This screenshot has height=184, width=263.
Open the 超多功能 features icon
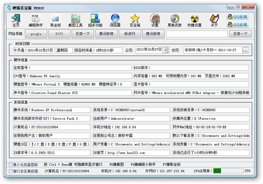tap(95, 21)
